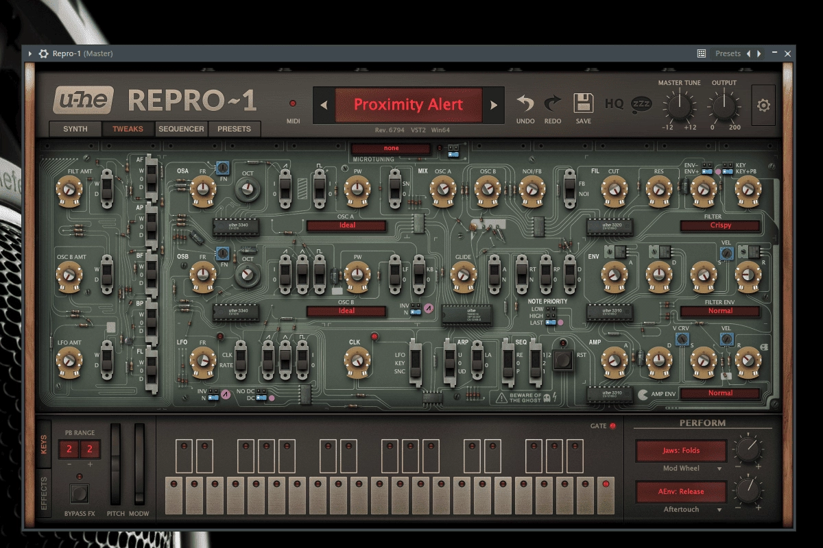Click the filter envelope VEL trimmer
The height and width of the screenshot is (548, 823).
(x=727, y=254)
